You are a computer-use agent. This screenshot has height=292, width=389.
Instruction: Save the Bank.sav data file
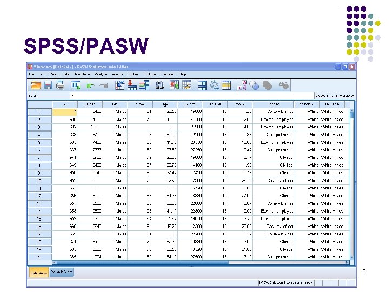tap(48, 85)
